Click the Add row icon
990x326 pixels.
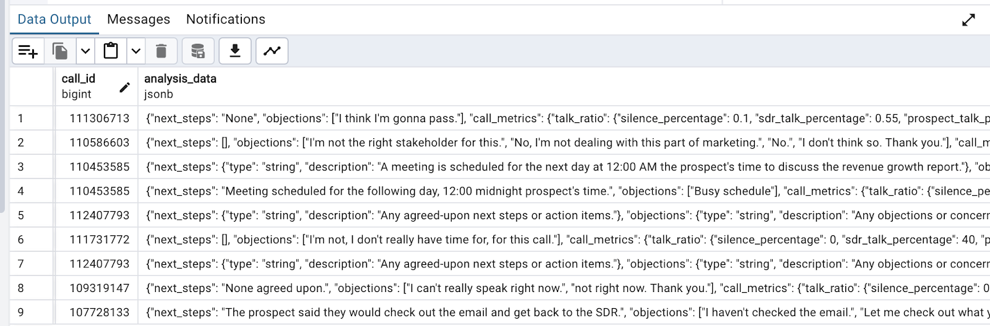coord(28,51)
